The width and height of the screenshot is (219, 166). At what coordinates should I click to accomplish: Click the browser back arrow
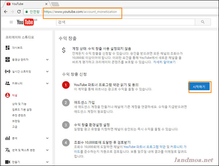(5, 12)
